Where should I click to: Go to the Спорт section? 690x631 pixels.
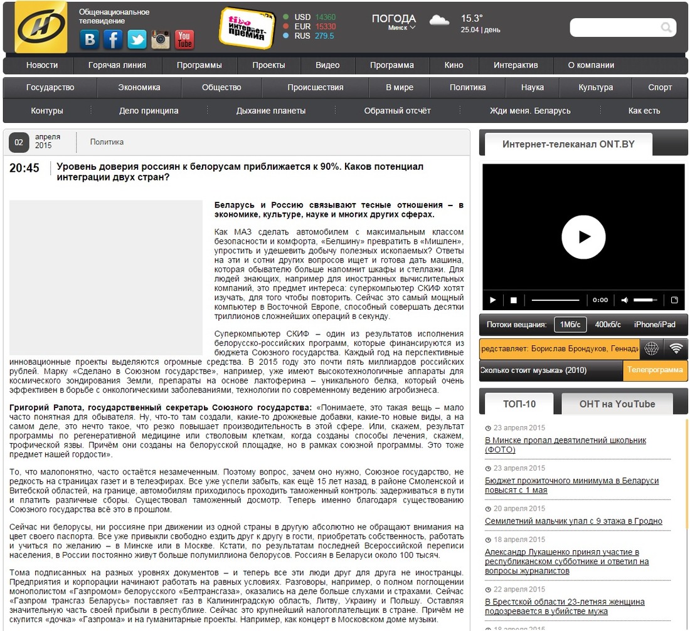coord(660,88)
